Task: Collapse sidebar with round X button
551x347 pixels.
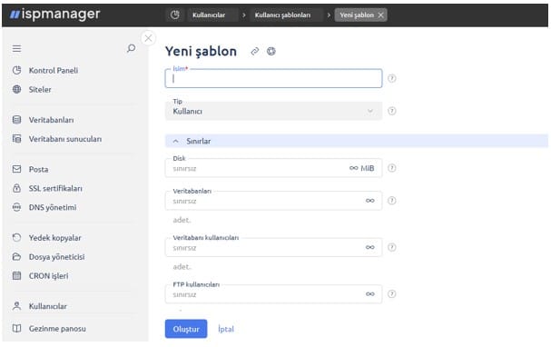Action: pyautogui.click(x=148, y=38)
